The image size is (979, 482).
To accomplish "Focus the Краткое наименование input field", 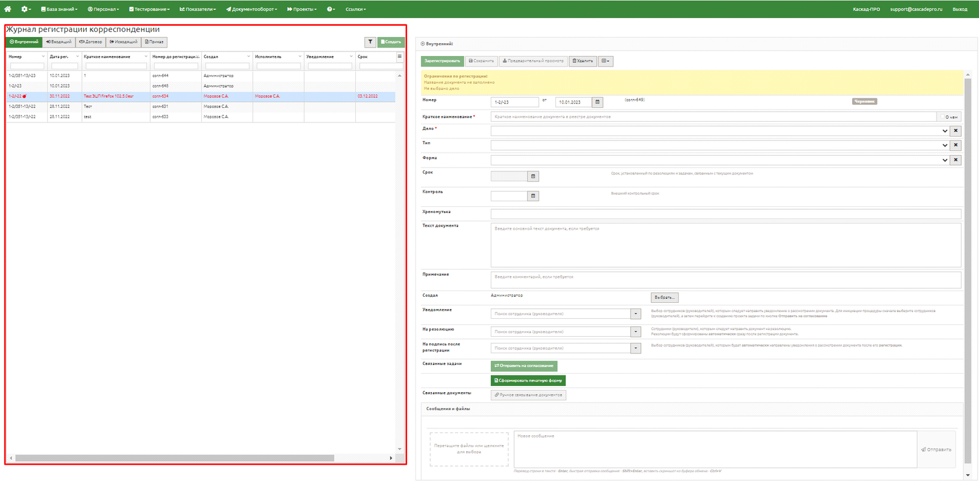I will pyautogui.click(x=714, y=116).
